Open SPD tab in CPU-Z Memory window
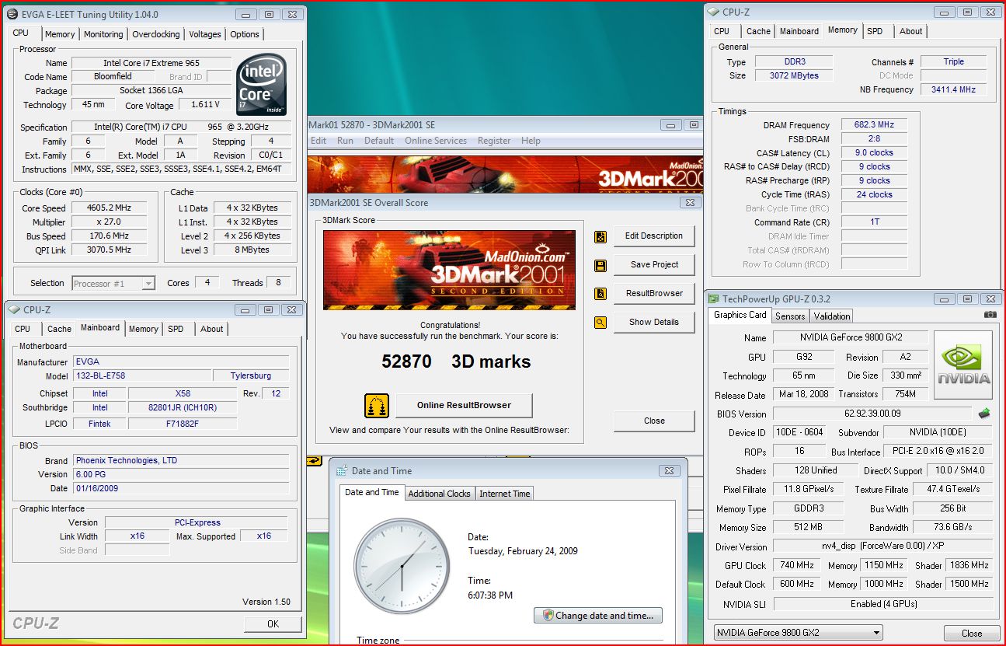 pyautogui.click(x=875, y=31)
